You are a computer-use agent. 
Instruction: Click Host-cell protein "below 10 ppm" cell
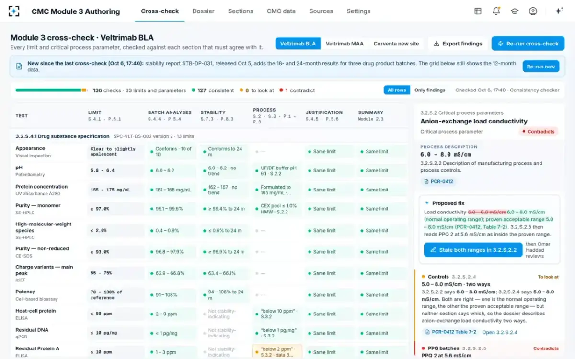click(277, 314)
